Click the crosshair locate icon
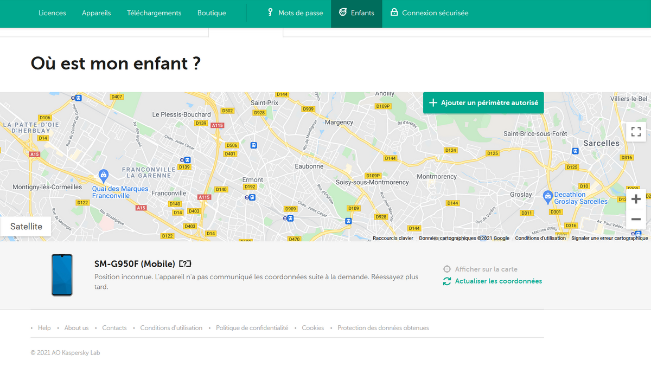651x367 pixels. (x=447, y=269)
